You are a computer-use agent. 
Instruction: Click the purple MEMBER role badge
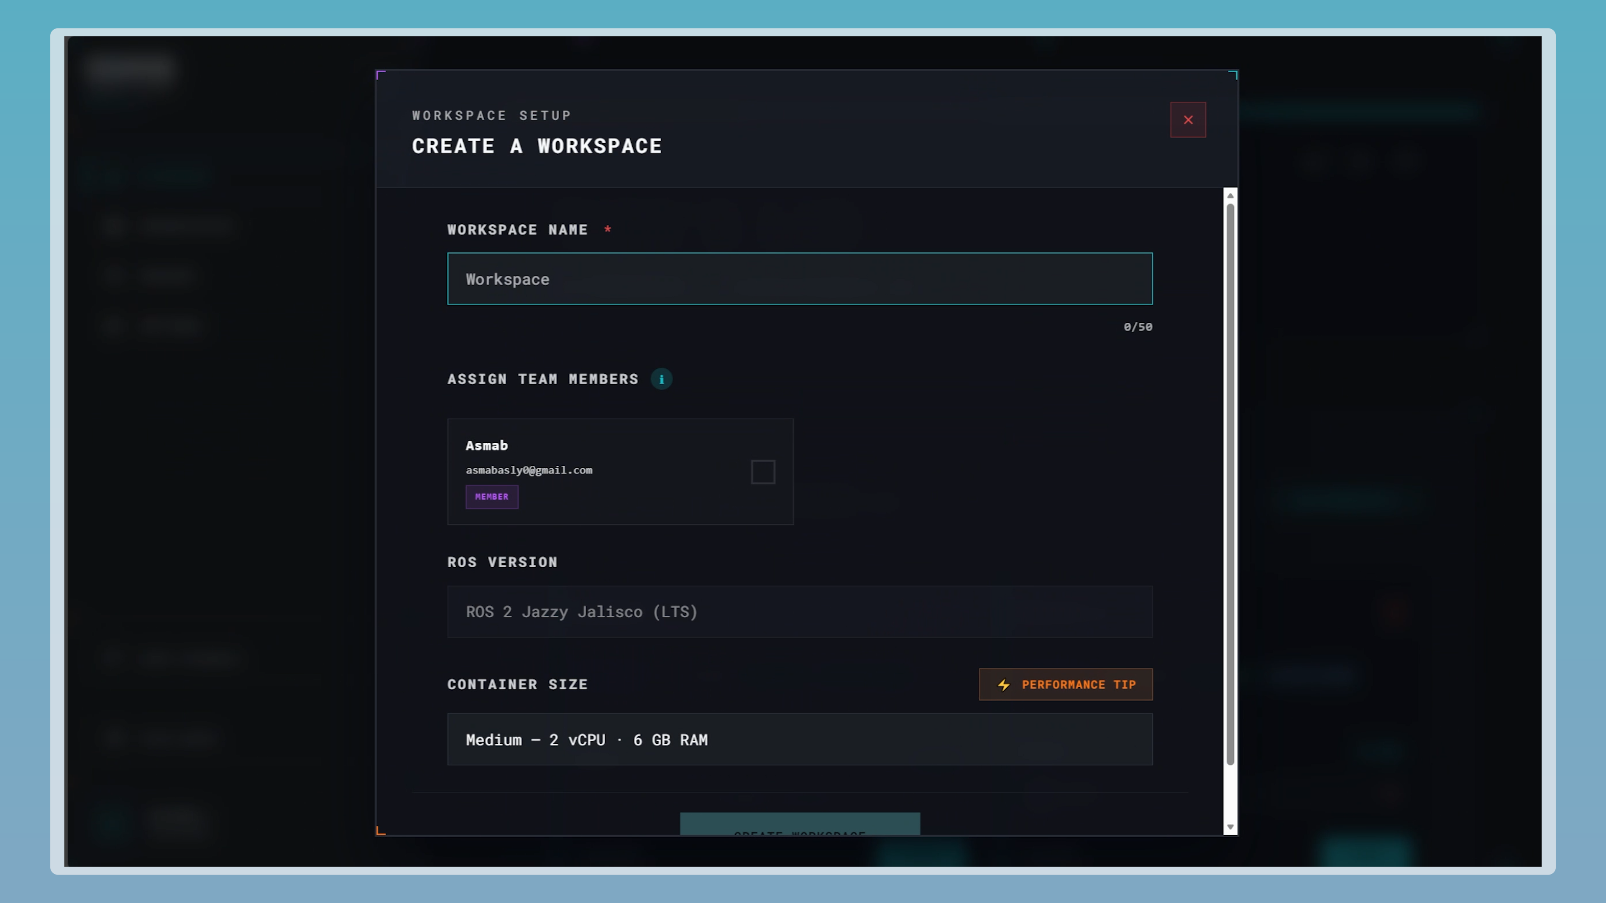click(492, 497)
